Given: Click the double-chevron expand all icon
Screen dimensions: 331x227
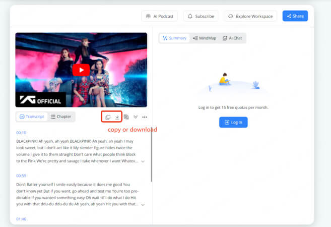Looking at the screenshot, I should point(136,117).
